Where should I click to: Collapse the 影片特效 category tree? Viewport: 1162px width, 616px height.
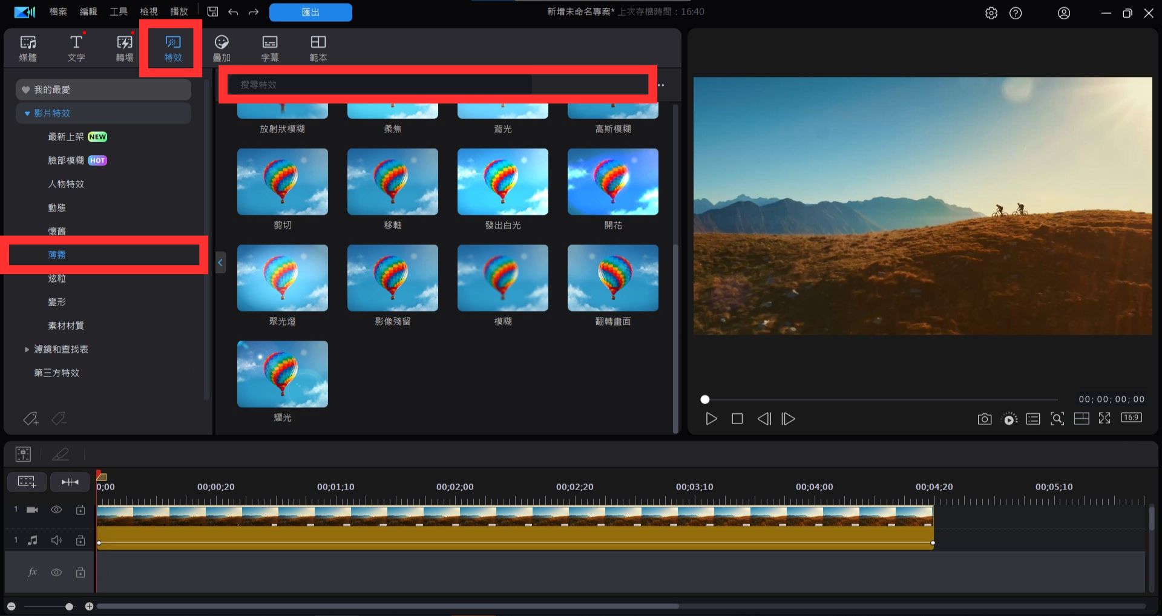(x=27, y=113)
